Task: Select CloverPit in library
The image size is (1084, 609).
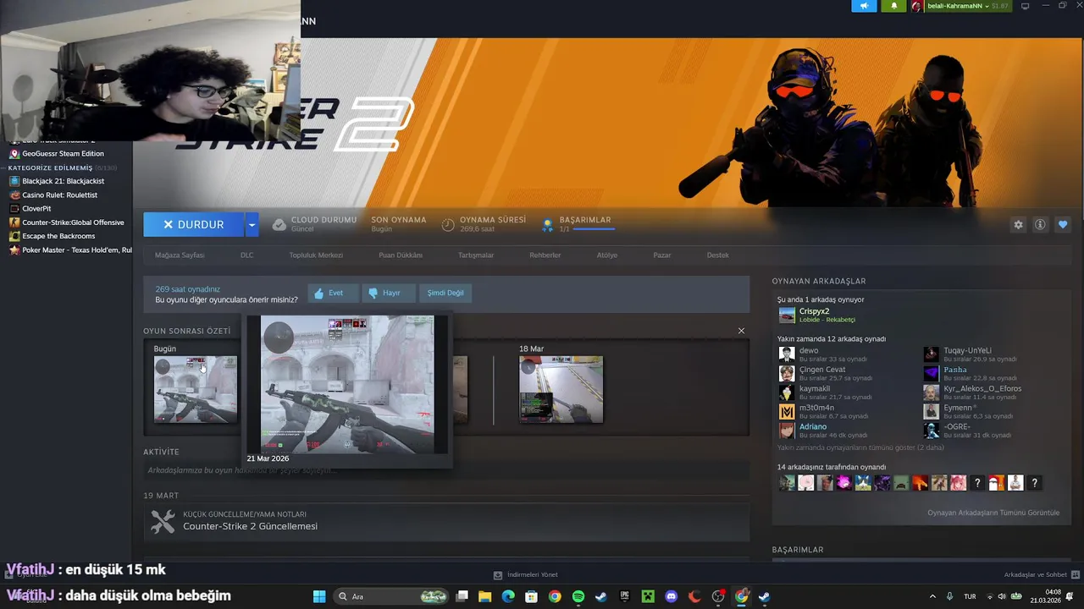Action: 36,208
